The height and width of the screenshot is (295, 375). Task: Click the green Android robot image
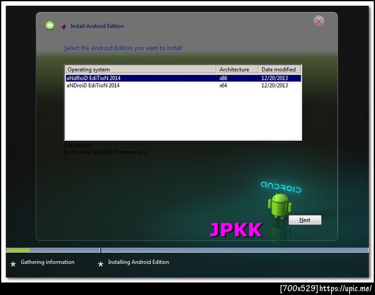pyautogui.click(x=279, y=206)
